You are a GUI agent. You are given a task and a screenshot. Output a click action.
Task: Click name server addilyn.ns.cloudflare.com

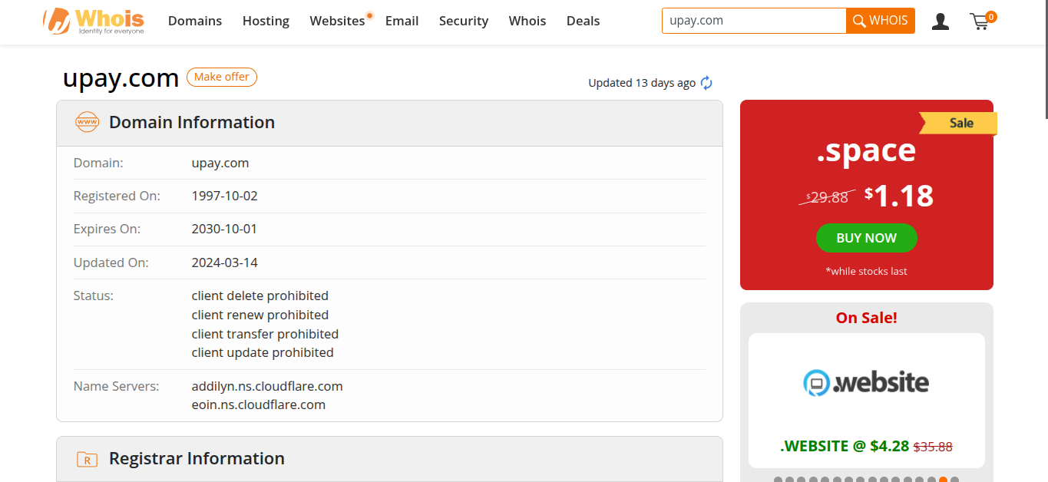(267, 386)
